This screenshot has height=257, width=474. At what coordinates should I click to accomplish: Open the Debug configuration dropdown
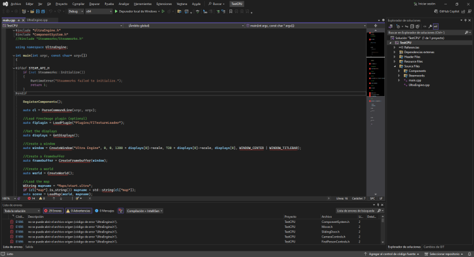(x=76, y=11)
